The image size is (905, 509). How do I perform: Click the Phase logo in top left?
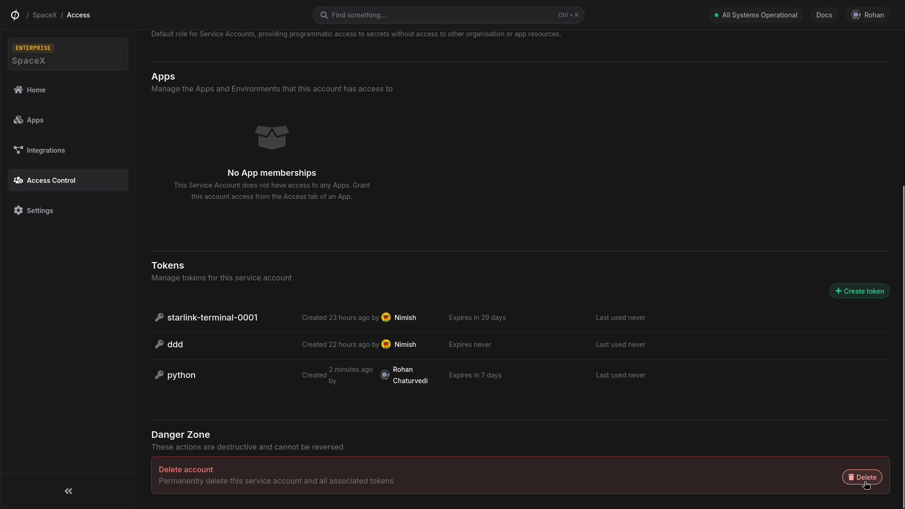[x=15, y=15]
